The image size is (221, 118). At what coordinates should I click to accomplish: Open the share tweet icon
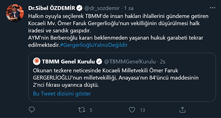pyautogui.click(x=182, y=110)
